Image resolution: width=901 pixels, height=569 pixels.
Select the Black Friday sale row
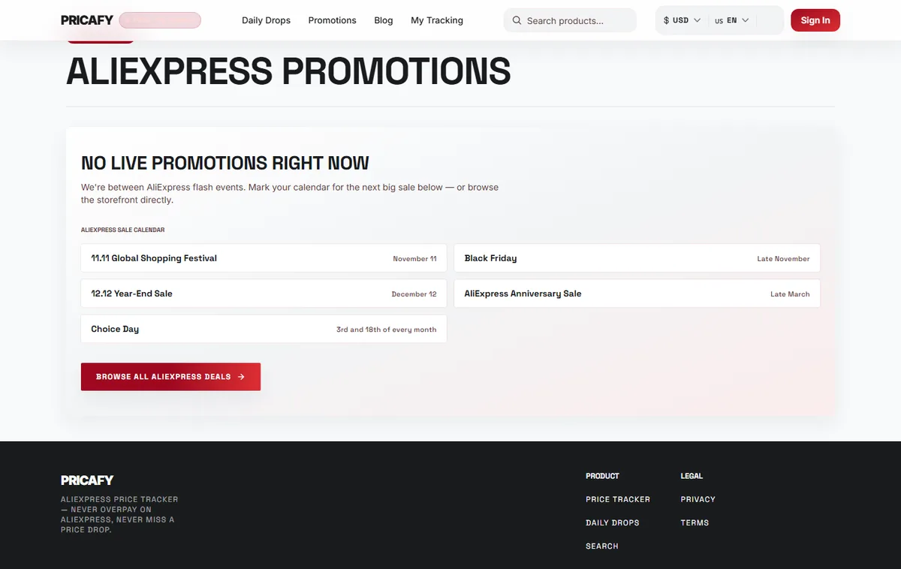point(637,258)
